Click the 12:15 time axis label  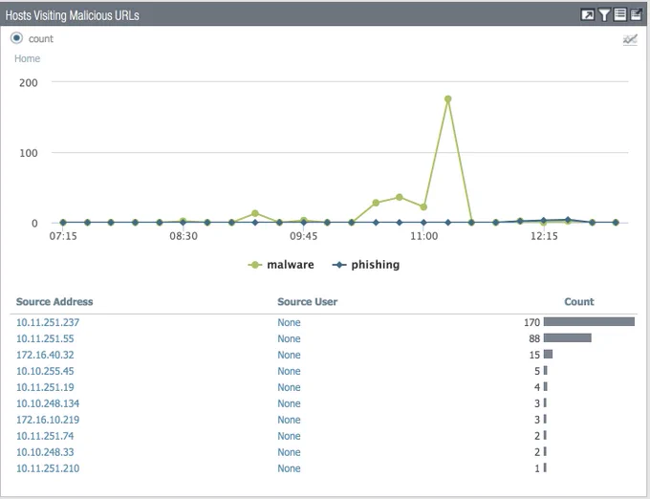pyautogui.click(x=544, y=236)
